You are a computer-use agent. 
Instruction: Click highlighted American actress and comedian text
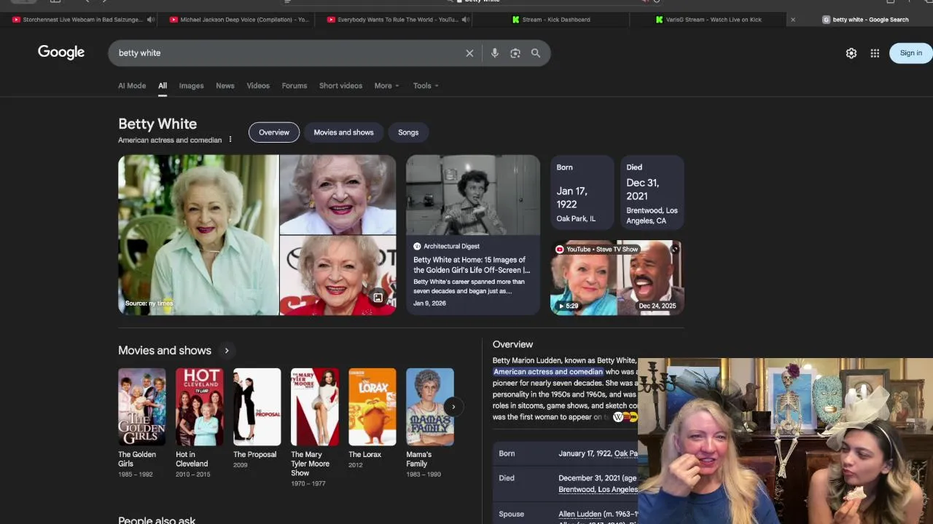tap(548, 372)
